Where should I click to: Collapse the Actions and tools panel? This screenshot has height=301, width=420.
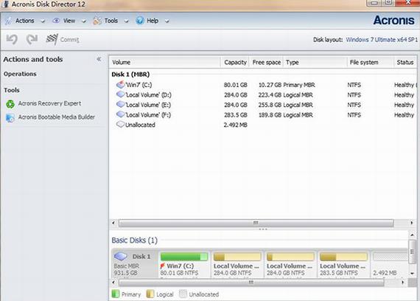99,59
